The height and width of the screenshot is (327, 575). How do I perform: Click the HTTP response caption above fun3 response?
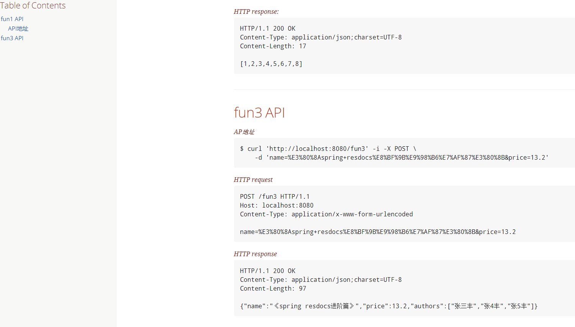pyautogui.click(x=255, y=254)
